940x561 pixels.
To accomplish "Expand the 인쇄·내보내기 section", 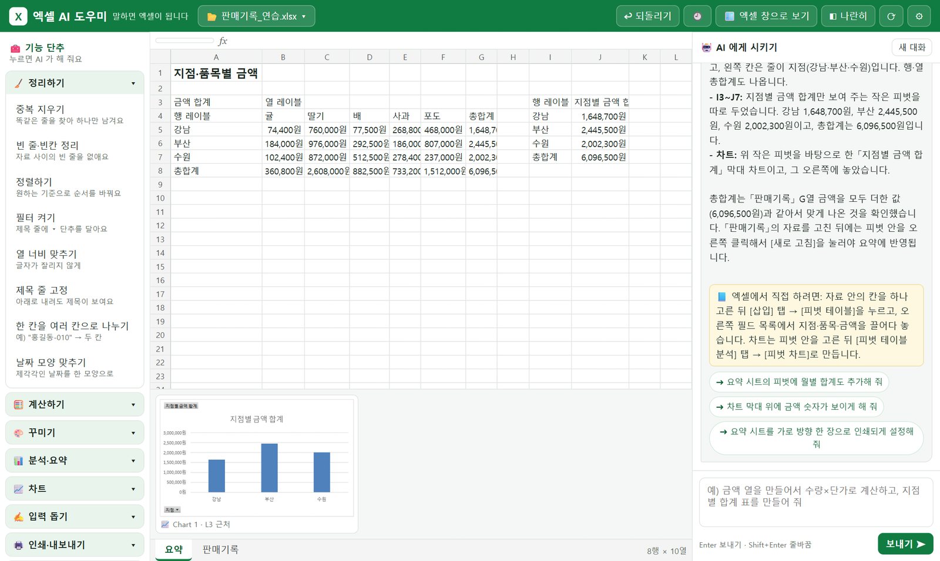I will [75, 545].
